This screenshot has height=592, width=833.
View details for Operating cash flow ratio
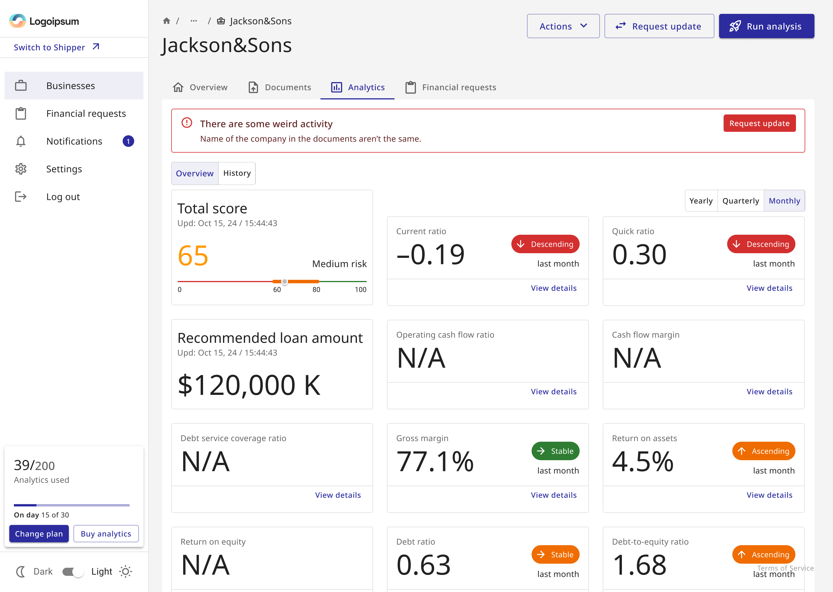click(554, 391)
